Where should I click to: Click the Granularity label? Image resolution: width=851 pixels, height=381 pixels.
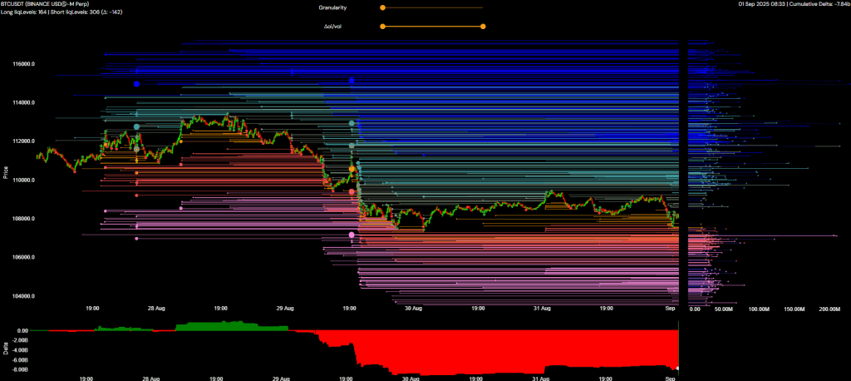pyautogui.click(x=332, y=7)
